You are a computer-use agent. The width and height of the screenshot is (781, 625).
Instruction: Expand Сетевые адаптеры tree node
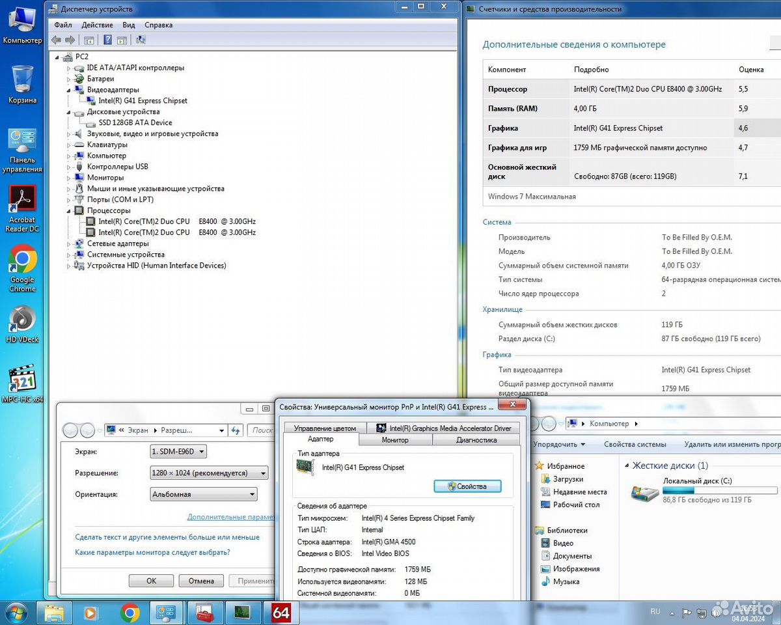click(68, 243)
